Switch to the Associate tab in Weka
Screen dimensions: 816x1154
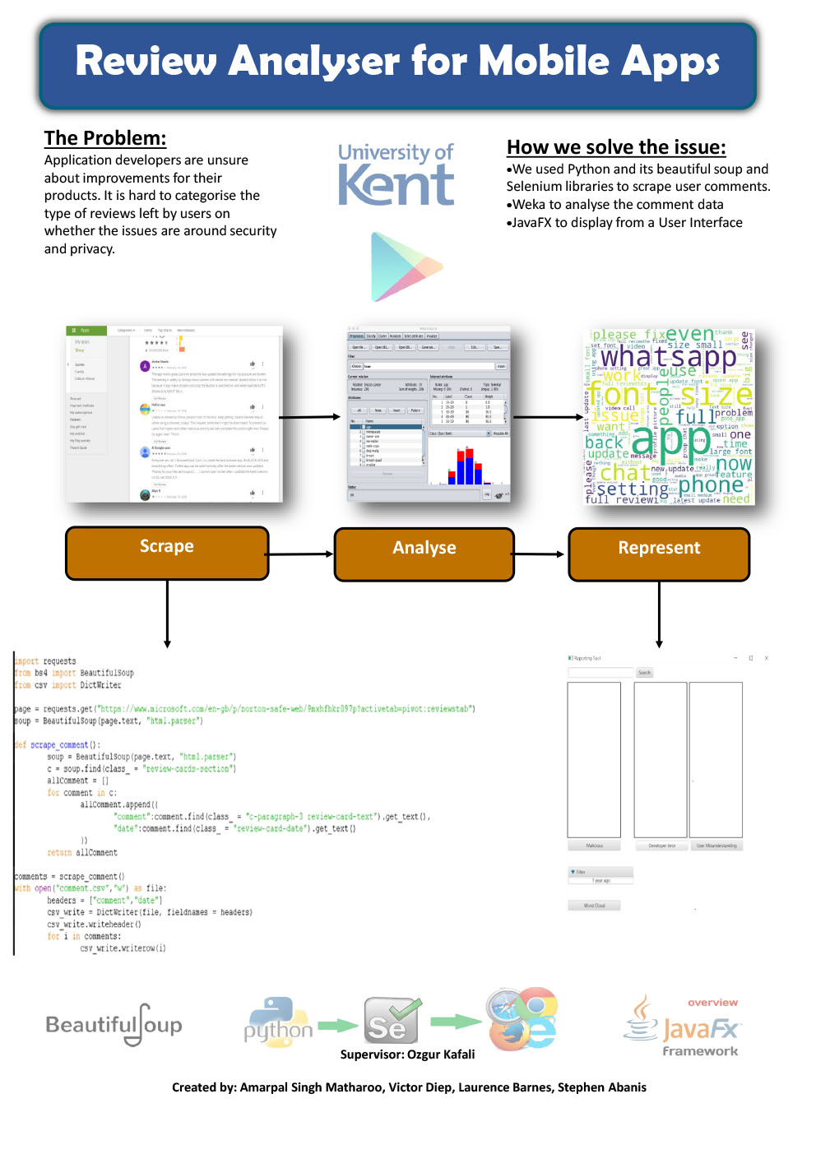click(x=395, y=336)
